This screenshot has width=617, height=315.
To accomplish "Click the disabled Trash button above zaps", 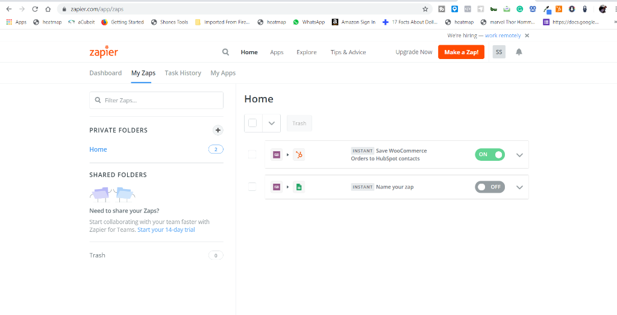I will (x=299, y=123).
